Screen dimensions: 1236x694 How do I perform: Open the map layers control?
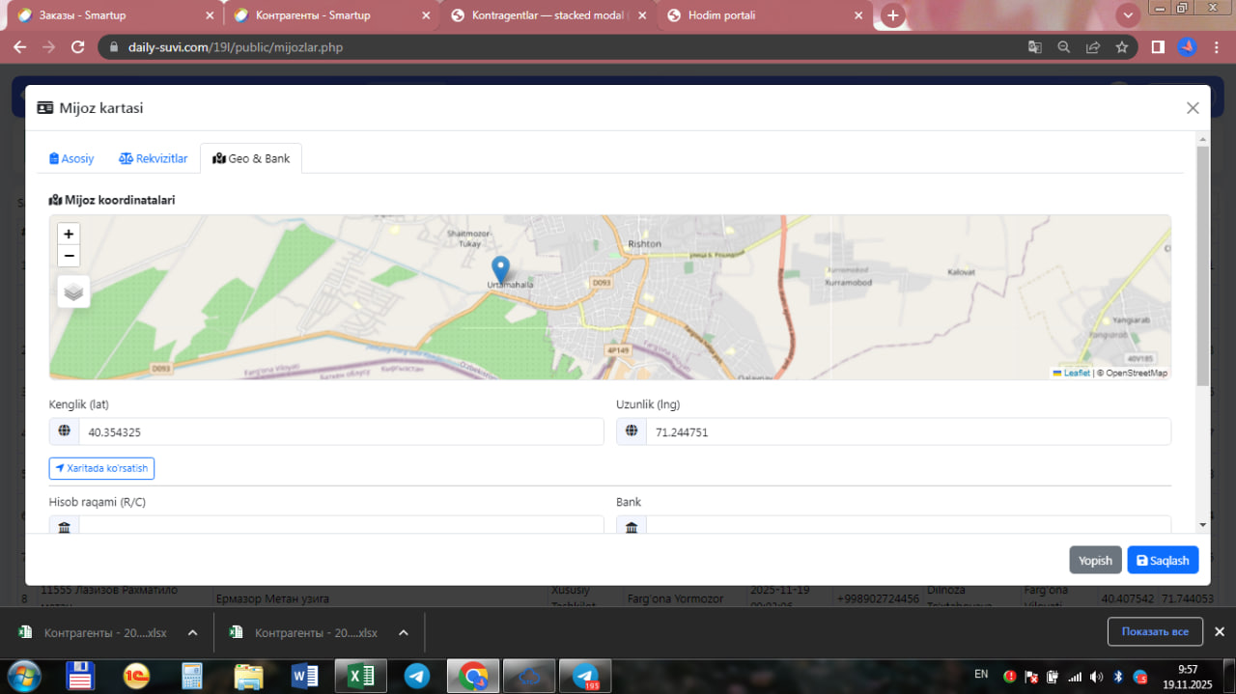(74, 291)
